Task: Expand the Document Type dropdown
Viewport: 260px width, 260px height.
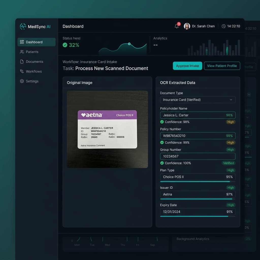Action: 198,100
